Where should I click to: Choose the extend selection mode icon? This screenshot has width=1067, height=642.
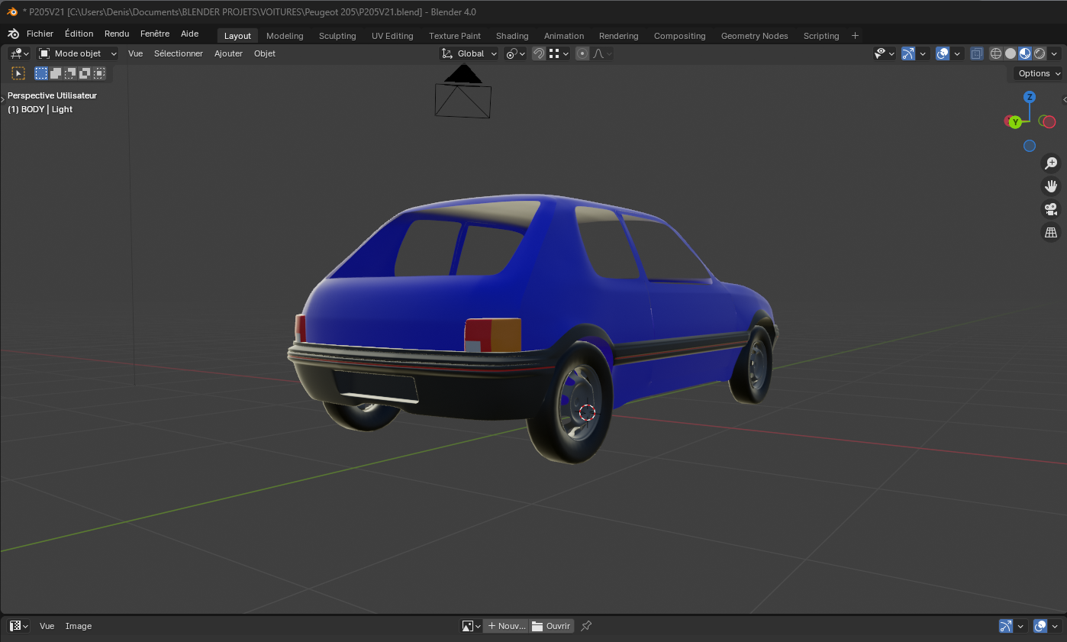pos(56,73)
